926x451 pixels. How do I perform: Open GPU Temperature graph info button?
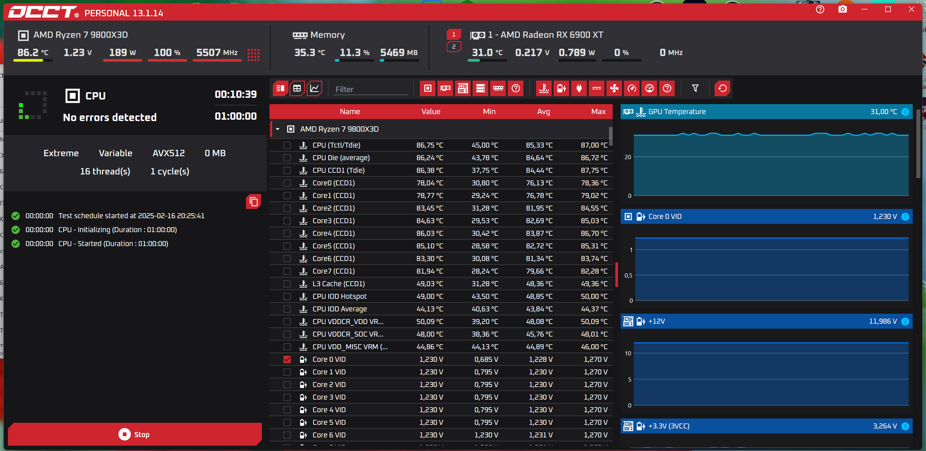click(x=905, y=112)
